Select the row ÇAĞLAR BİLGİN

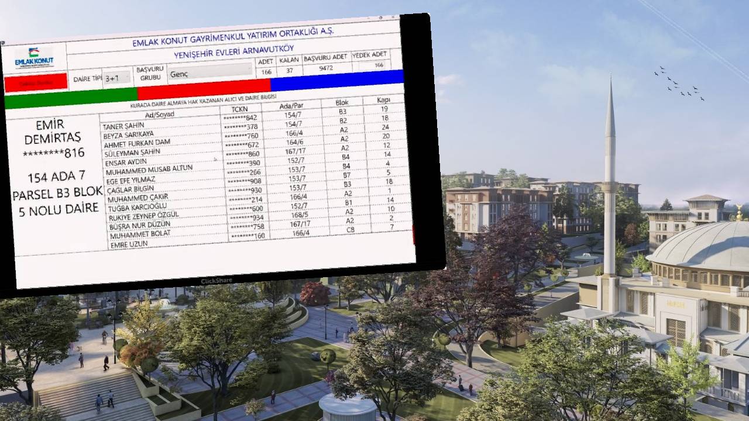pos(257,181)
